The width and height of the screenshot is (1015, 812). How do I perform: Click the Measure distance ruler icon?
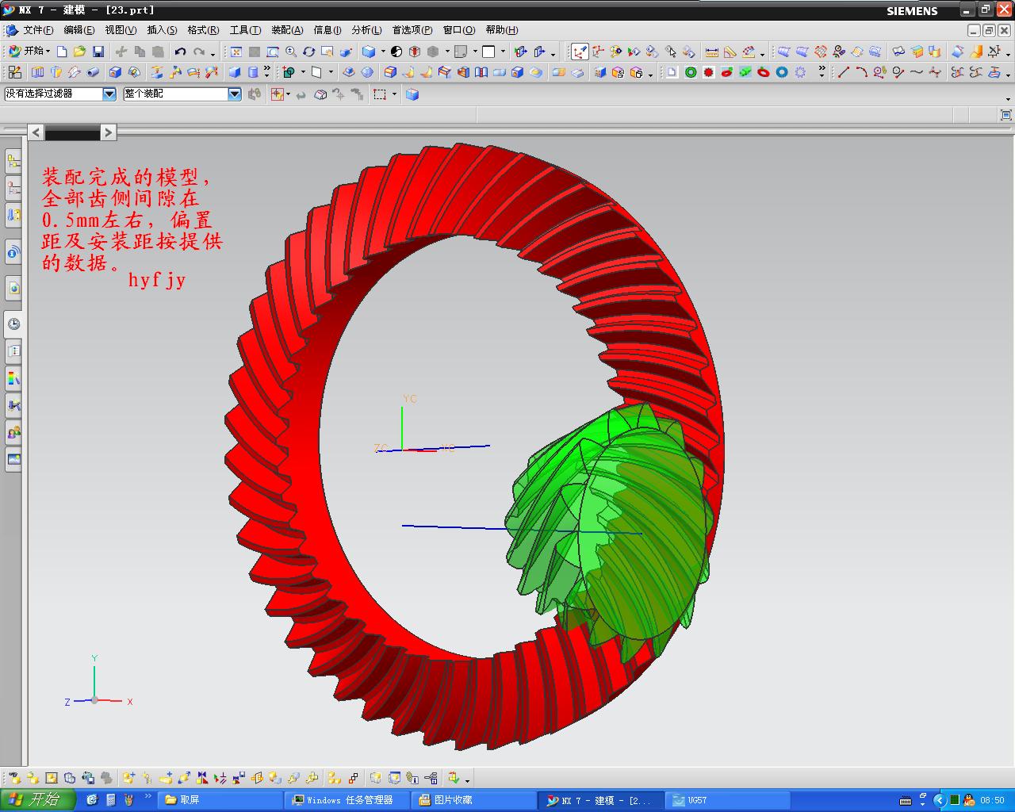click(x=712, y=52)
